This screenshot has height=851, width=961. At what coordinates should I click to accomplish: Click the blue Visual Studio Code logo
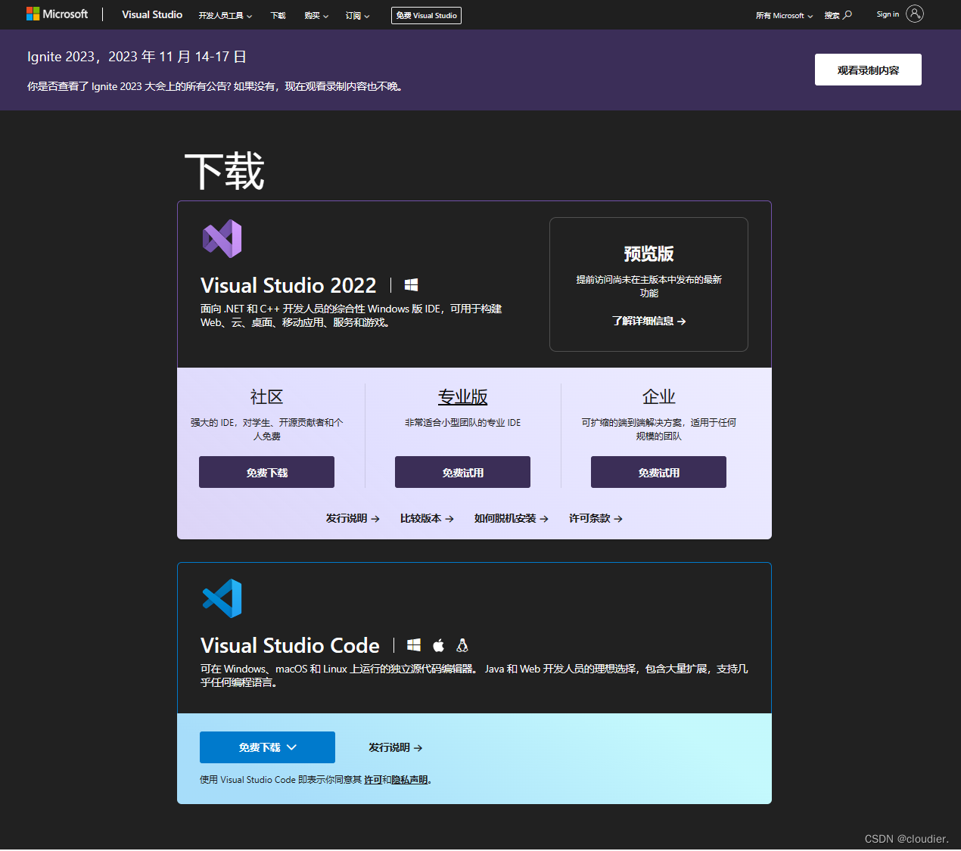tap(222, 598)
